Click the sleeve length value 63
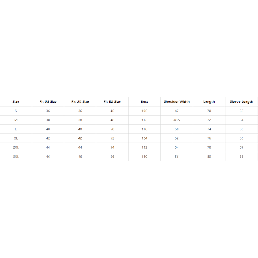The height and width of the screenshot is (258, 258). [241, 111]
